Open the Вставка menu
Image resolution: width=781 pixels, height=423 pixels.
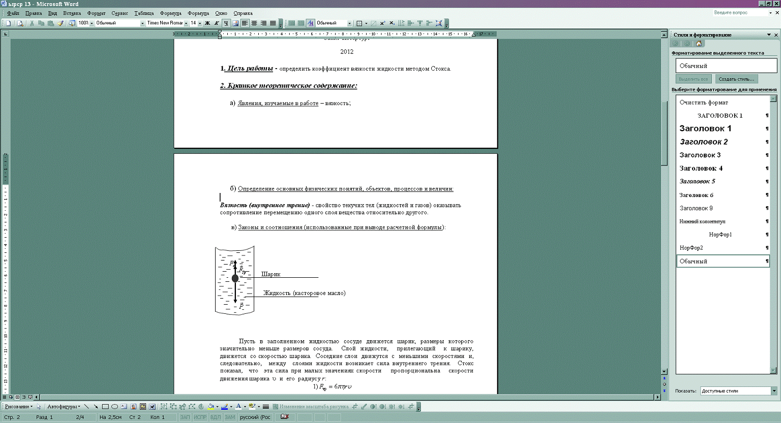click(x=72, y=13)
